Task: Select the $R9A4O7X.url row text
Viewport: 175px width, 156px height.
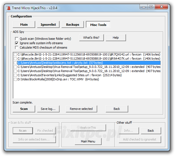Action: tap(89, 59)
